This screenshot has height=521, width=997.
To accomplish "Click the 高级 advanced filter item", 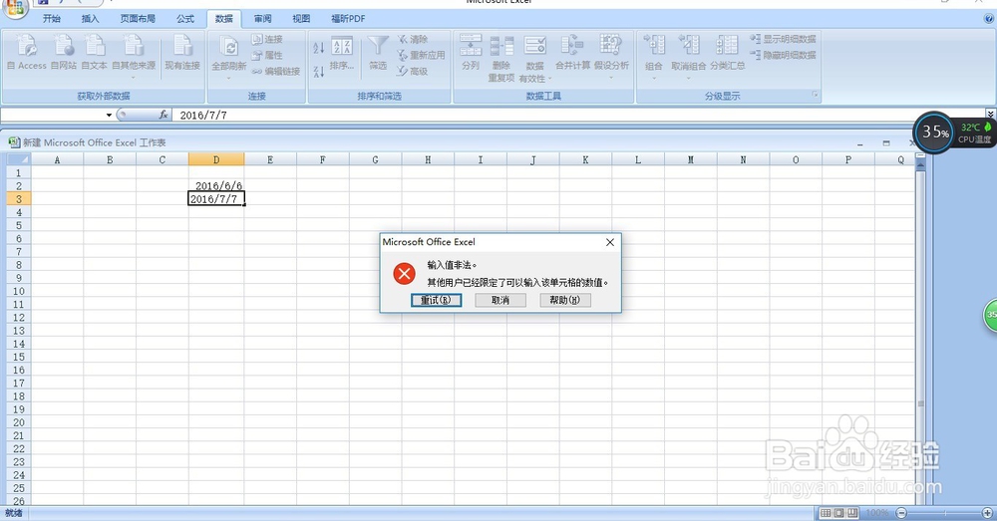I will (x=413, y=71).
